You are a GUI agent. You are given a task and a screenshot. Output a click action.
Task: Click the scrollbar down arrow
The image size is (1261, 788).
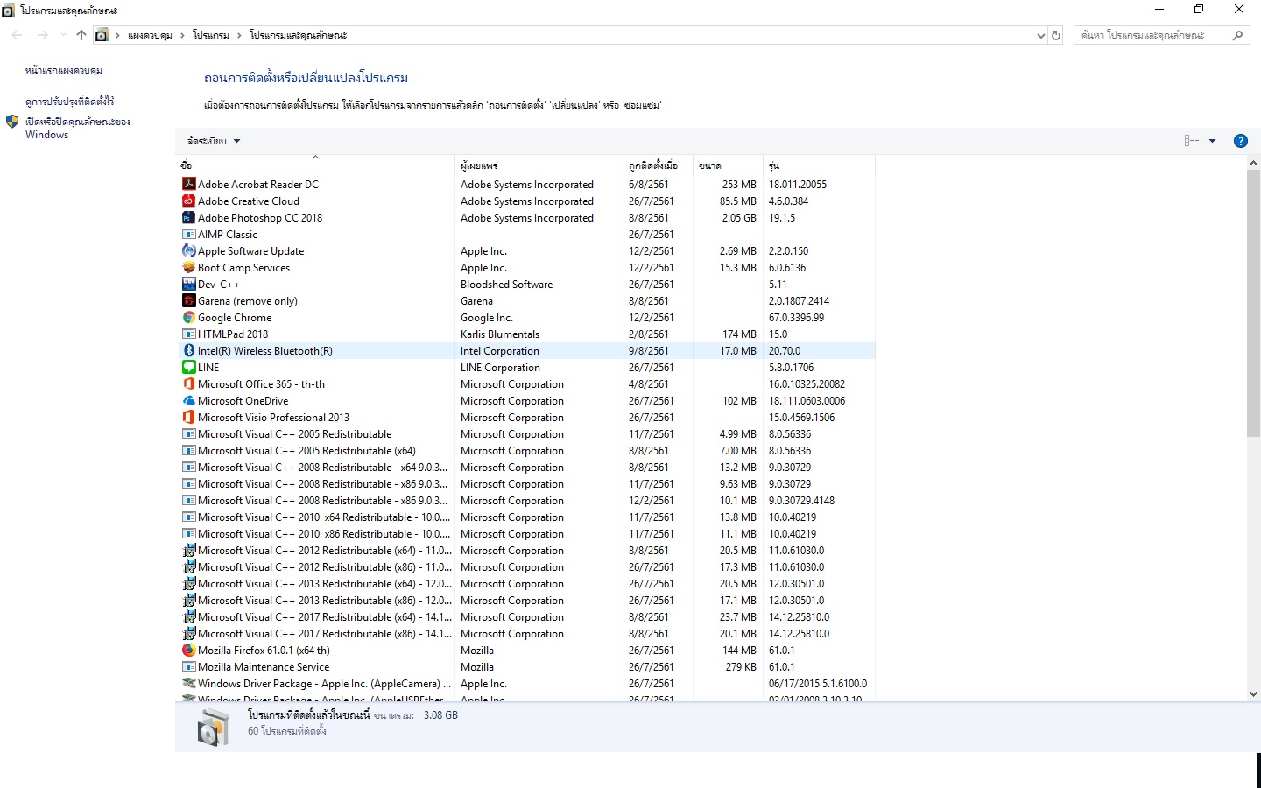[1253, 693]
